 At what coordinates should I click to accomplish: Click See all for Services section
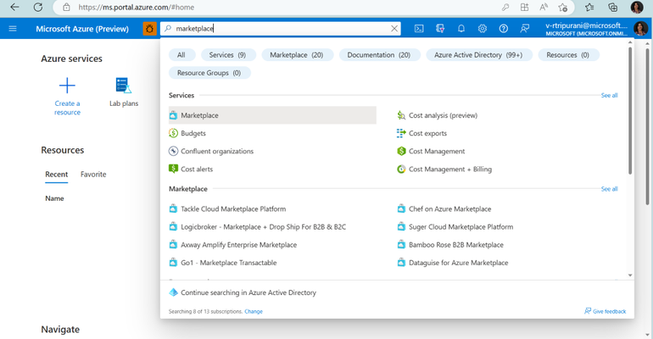[x=609, y=95]
